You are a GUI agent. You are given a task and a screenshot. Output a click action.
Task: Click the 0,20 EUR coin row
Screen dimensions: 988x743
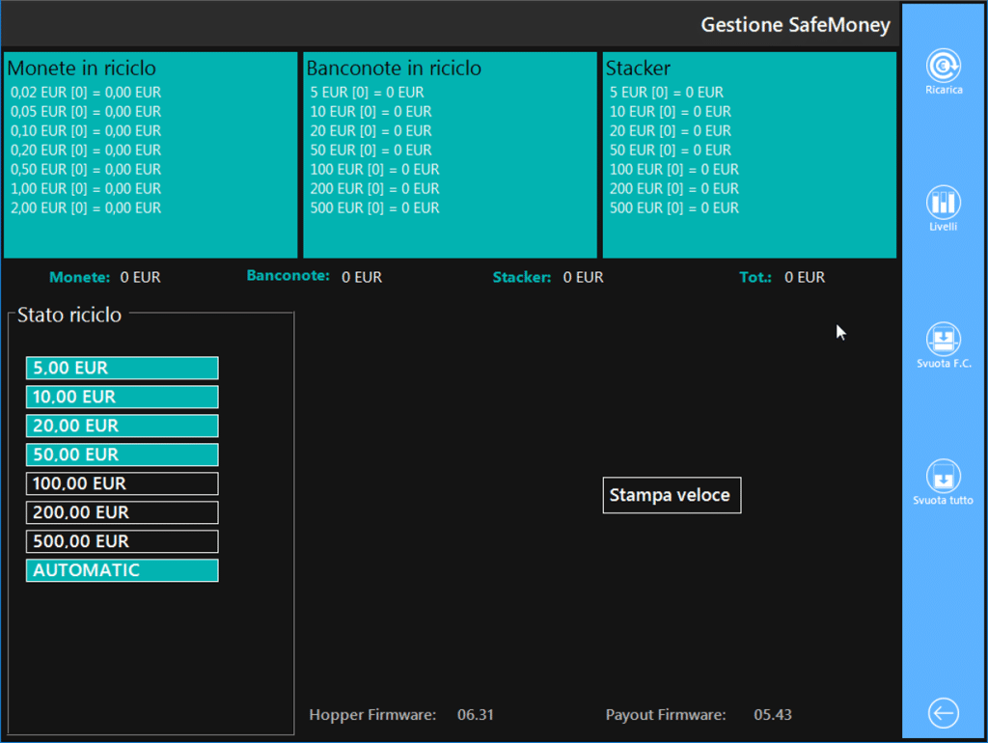[x=86, y=150]
